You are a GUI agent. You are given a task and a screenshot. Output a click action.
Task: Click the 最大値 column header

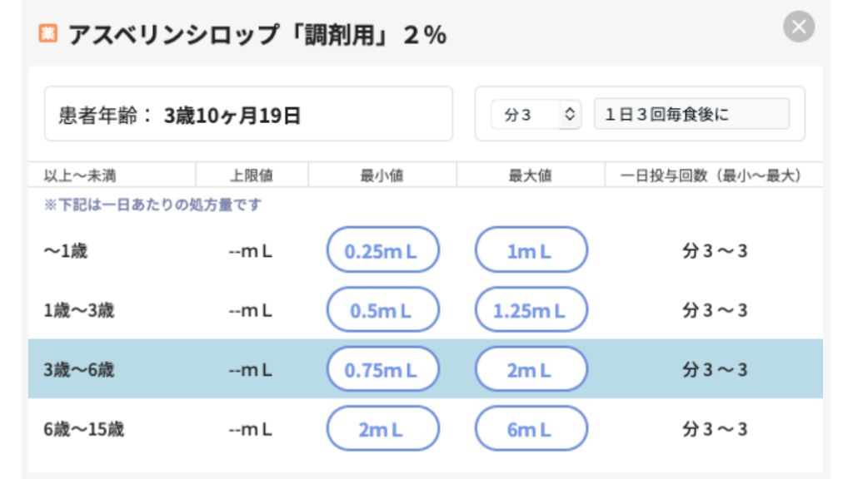pyautogui.click(x=531, y=175)
